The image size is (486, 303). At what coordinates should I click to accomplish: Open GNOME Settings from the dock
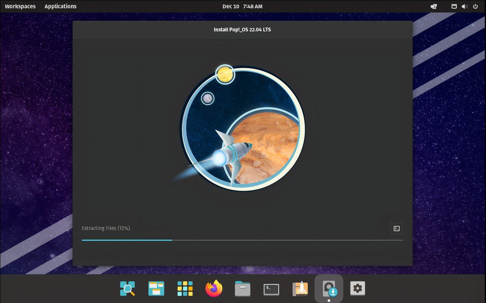coord(357,288)
